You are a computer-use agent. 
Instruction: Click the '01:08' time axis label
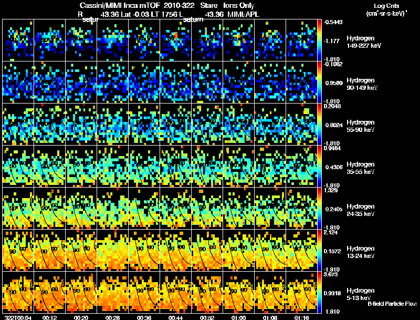click(270, 317)
